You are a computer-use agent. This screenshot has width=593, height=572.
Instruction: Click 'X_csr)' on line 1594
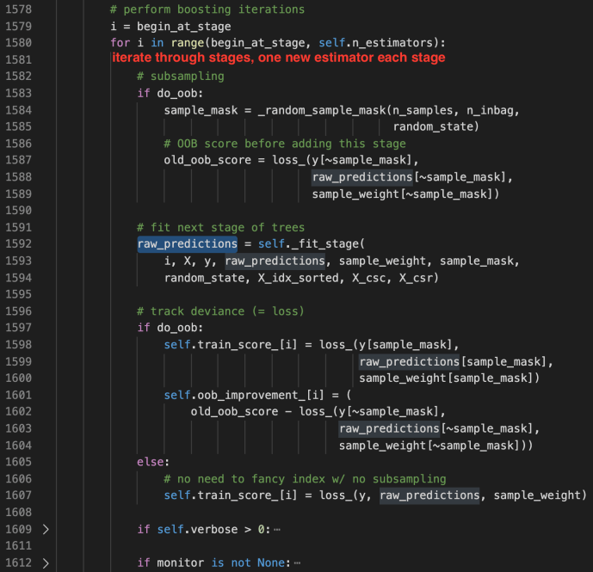click(x=418, y=278)
